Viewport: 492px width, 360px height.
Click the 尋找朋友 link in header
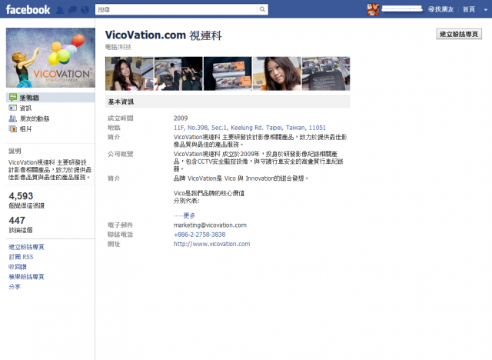pyautogui.click(x=440, y=9)
